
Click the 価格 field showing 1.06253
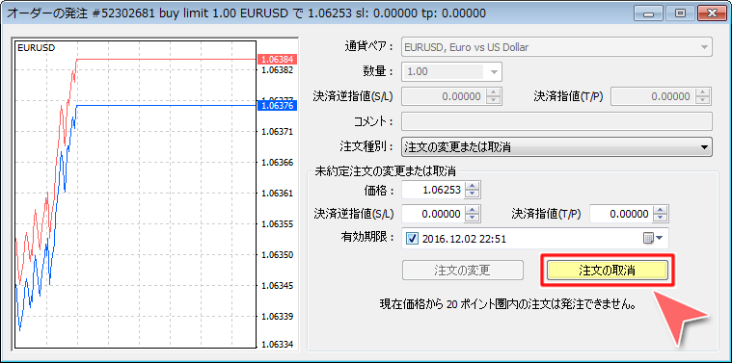point(434,190)
